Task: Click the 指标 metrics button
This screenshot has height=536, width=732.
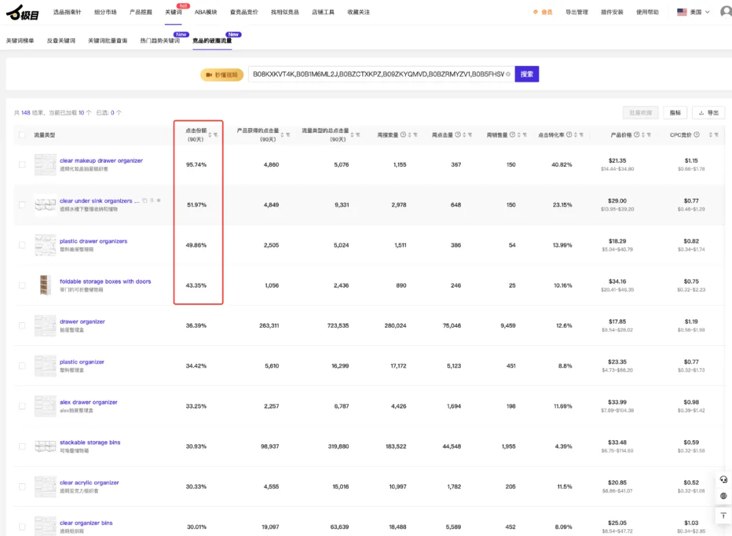Action: point(675,113)
